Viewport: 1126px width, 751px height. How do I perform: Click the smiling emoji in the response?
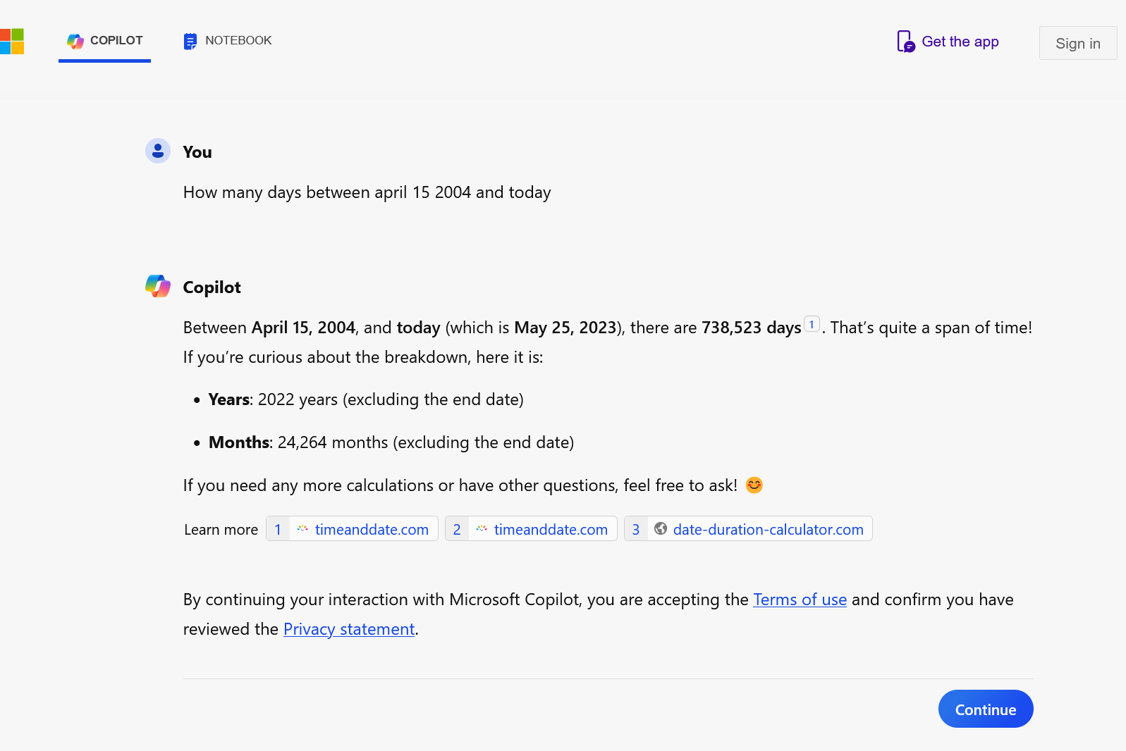754,485
